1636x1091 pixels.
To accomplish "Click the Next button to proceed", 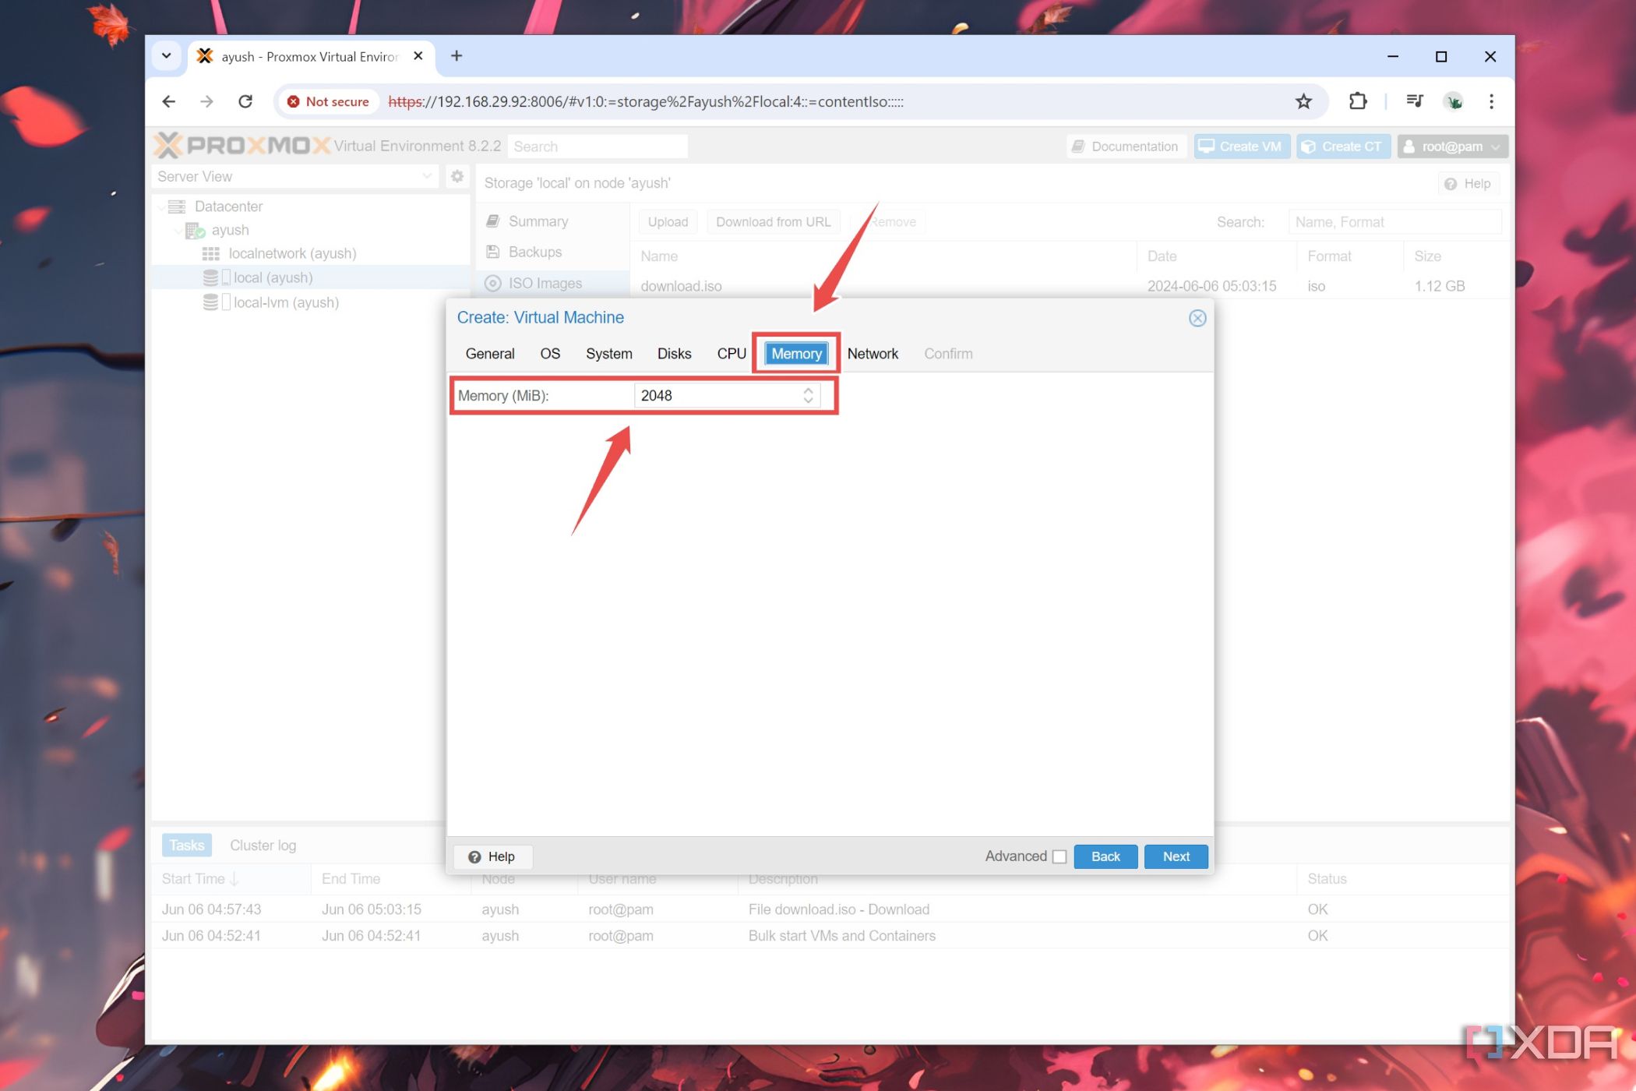I will coord(1175,856).
